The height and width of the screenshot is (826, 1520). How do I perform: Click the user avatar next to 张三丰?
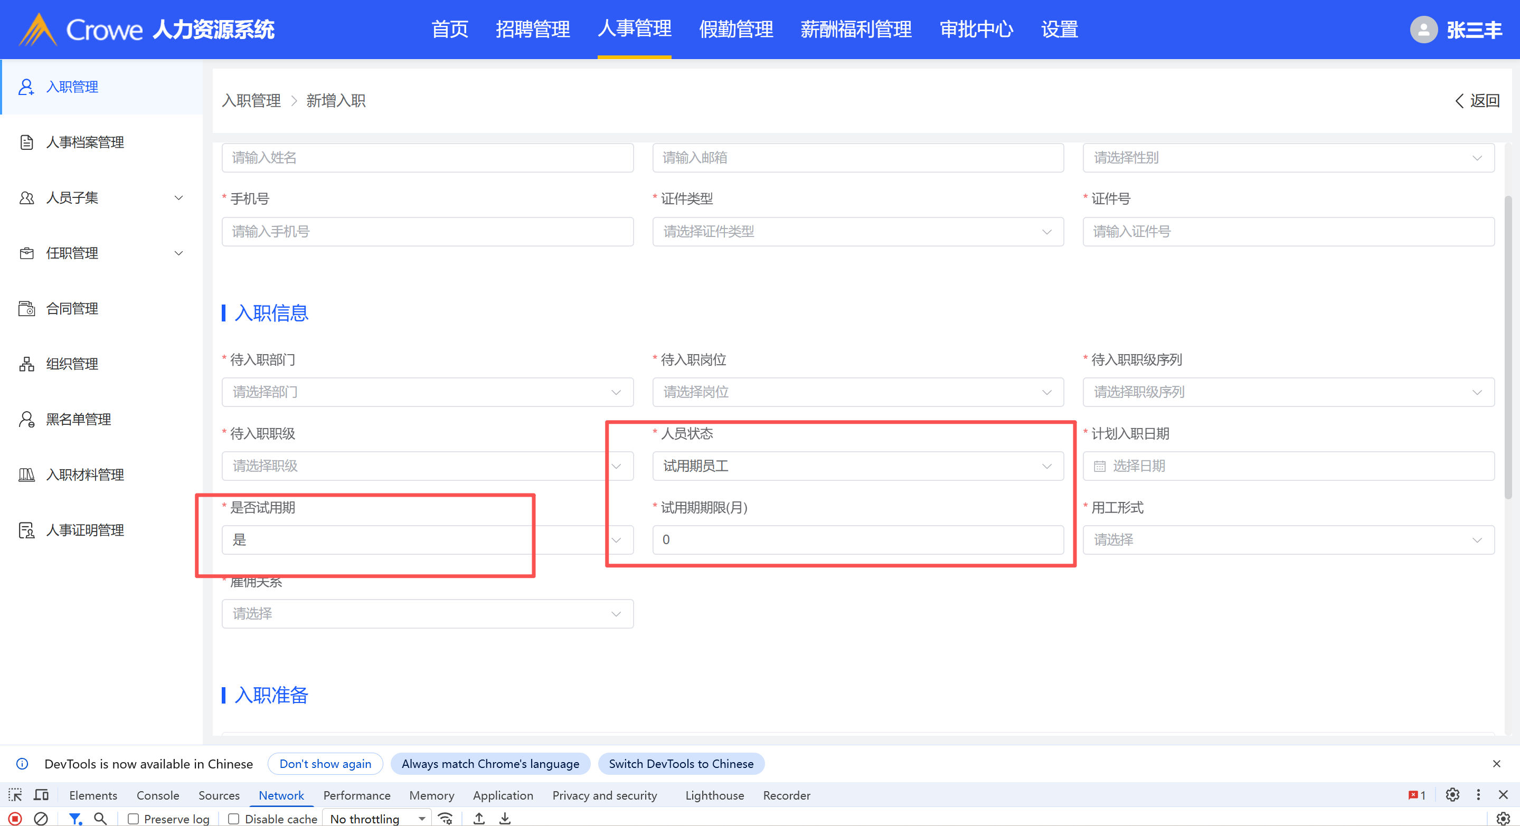click(x=1423, y=30)
